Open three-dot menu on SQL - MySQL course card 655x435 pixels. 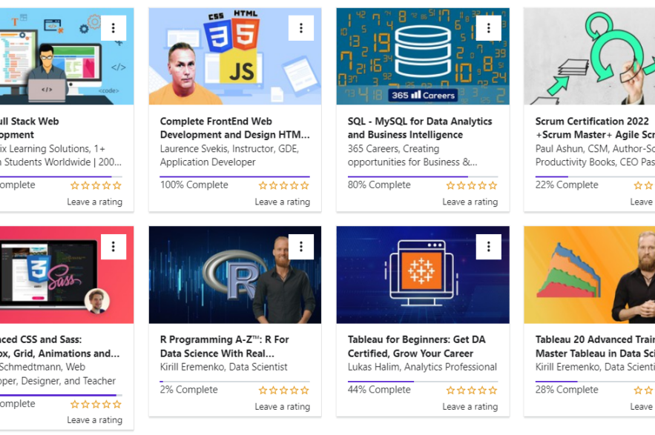click(488, 28)
